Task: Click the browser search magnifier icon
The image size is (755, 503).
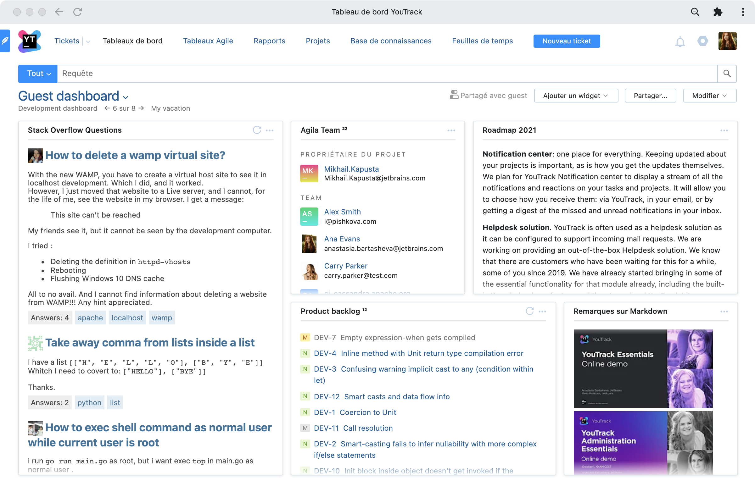Action: tap(695, 12)
